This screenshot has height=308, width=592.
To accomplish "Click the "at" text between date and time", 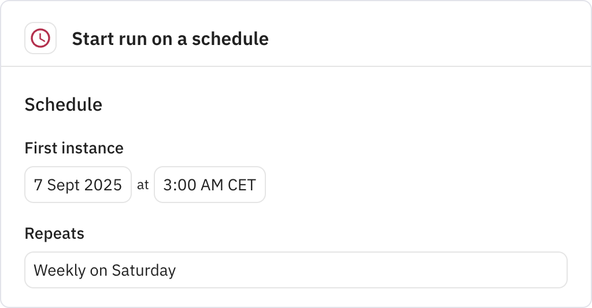I will pos(143,185).
